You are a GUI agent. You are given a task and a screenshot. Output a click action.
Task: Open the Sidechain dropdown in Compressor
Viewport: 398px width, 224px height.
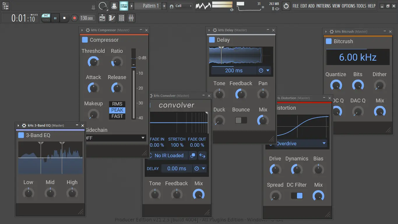click(116, 138)
